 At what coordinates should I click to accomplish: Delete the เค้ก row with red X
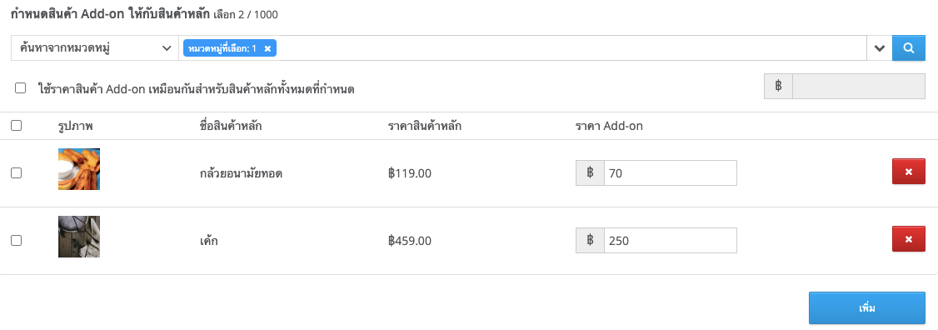coord(909,239)
